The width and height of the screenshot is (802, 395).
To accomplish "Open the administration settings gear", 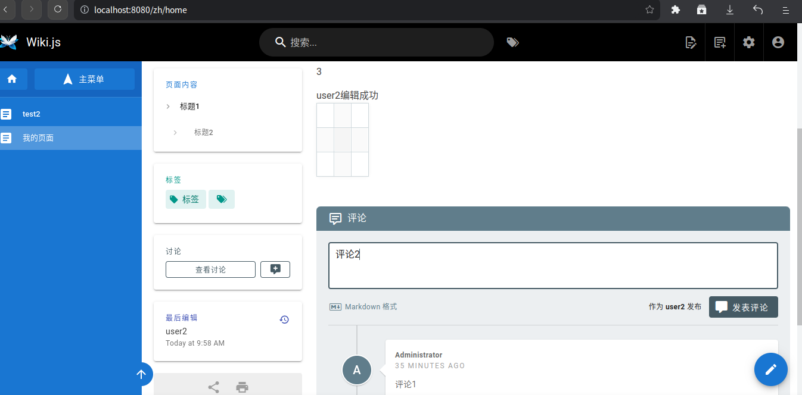I will (x=748, y=42).
